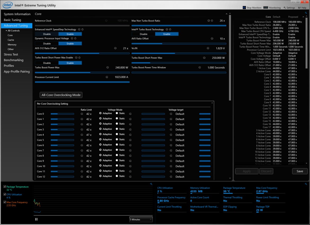Click the Save button
Viewport: 310px width, 225px height.
(x=300, y=171)
